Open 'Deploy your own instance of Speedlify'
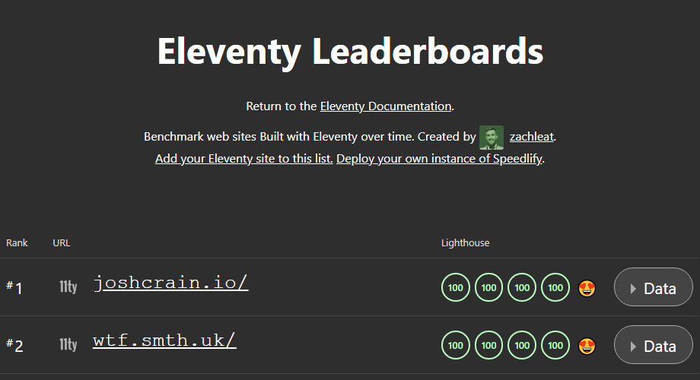 (439, 159)
